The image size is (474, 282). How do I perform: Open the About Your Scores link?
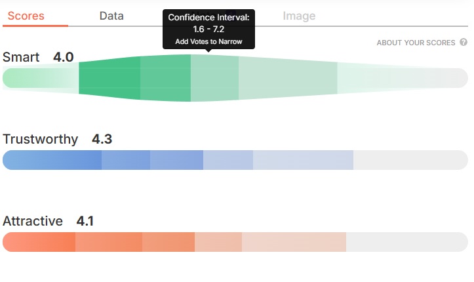416,43
